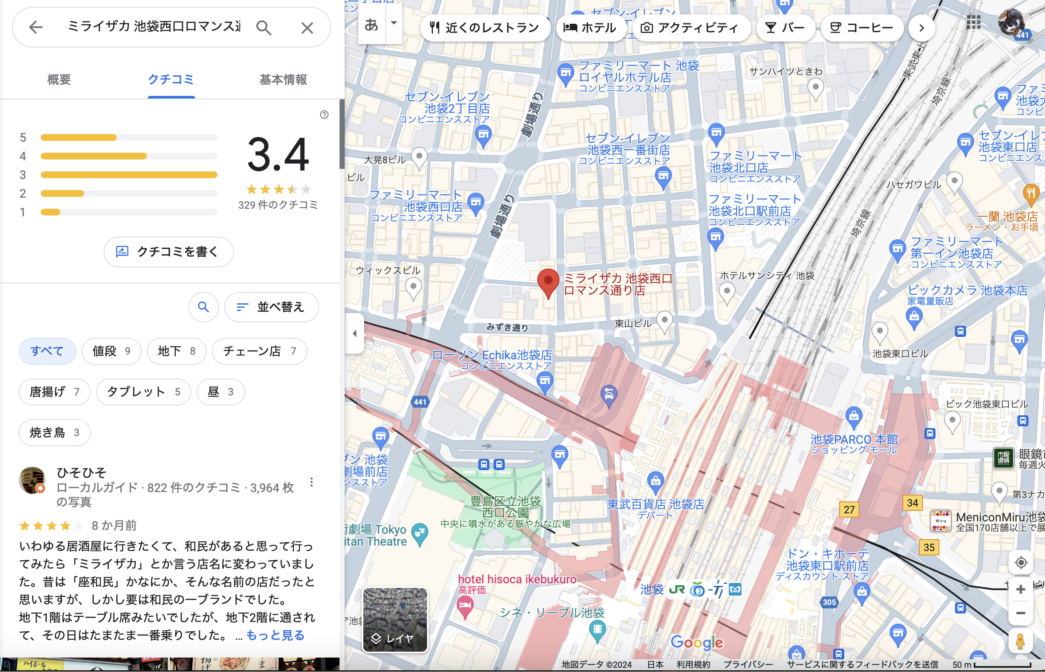Image resolution: width=1045 pixels, height=672 pixels.
Task: Filter reviews by 値段 chip
Action: (x=111, y=351)
